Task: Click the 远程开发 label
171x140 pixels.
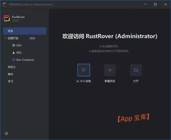Action: pyautogui.click(x=13, y=38)
